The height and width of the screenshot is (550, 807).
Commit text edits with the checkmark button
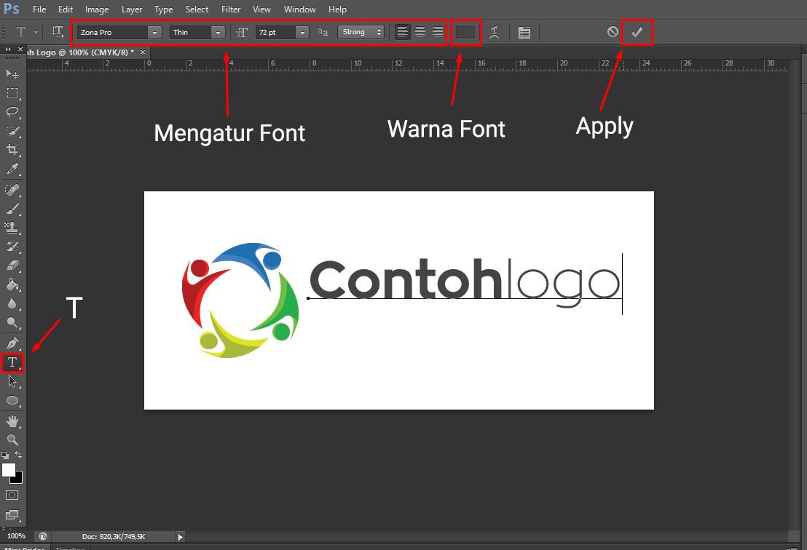(637, 32)
